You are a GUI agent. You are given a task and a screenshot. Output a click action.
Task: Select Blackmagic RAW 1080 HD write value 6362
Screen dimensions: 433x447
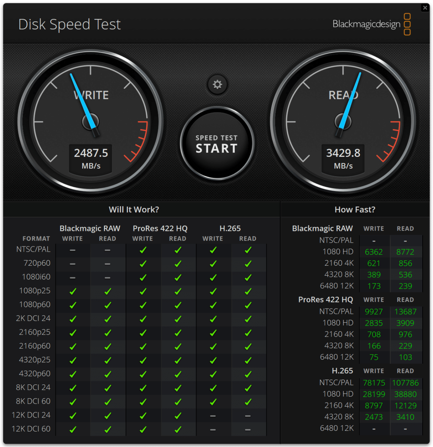(x=374, y=252)
